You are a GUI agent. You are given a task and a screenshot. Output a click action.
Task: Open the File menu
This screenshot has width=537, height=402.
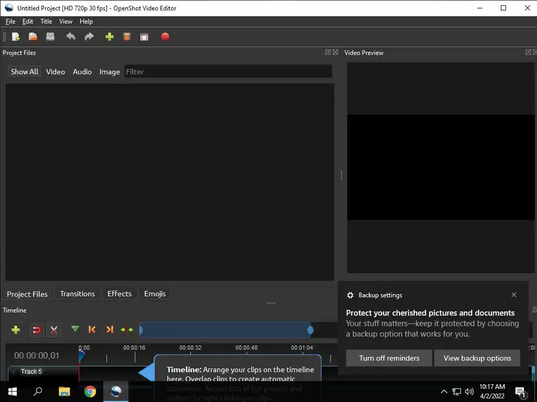click(10, 21)
